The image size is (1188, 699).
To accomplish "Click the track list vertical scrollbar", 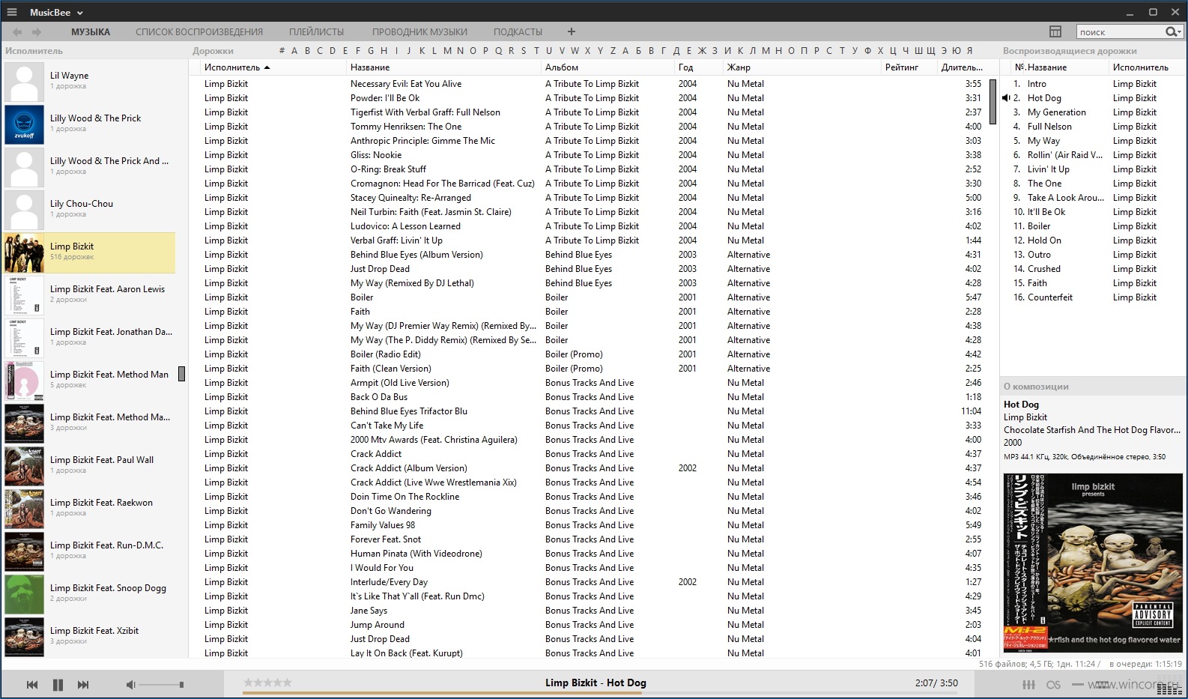I will 992,101.
